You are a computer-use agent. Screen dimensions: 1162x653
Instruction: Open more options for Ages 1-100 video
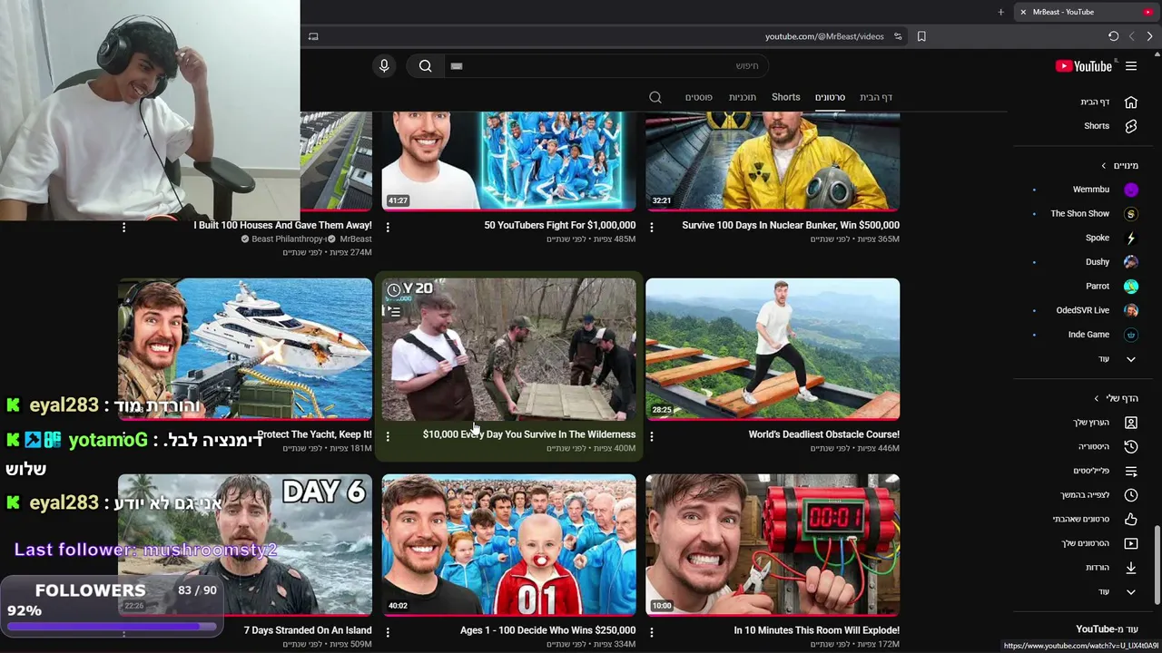coord(388,632)
